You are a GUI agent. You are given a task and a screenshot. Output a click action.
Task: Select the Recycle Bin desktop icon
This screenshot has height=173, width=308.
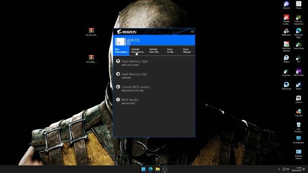[298, 127]
